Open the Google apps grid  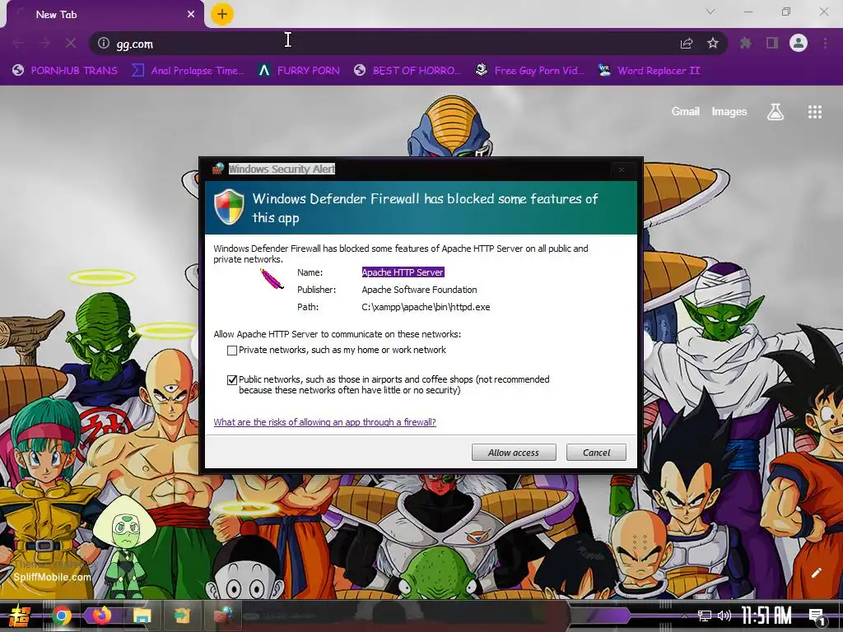point(814,112)
